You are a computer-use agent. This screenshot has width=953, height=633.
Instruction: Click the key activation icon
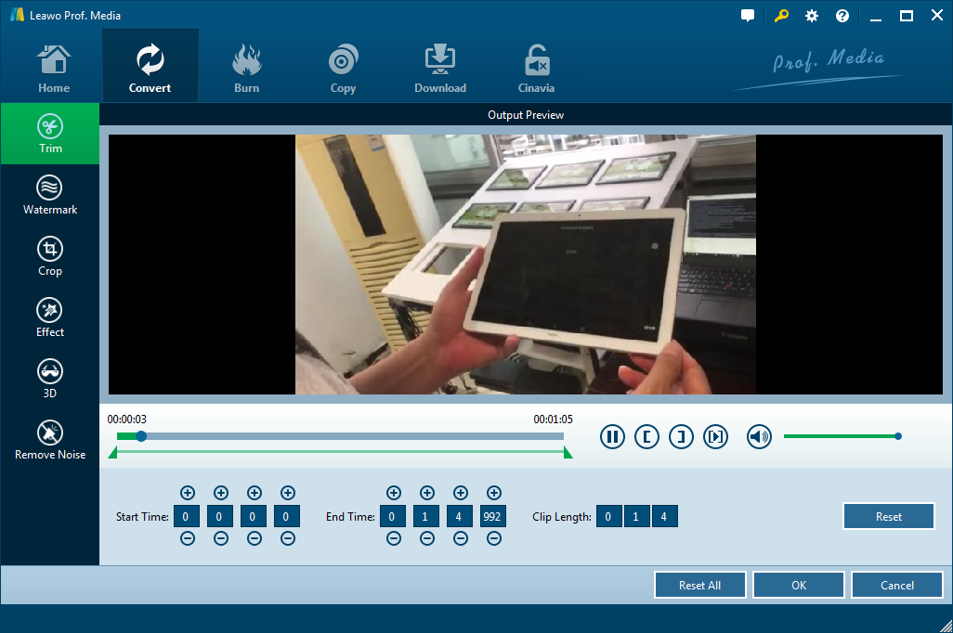(x=781, y=16)
